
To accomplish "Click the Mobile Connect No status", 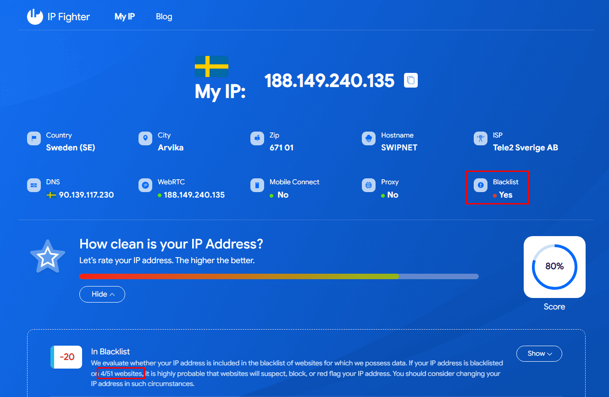I will 283,195.
